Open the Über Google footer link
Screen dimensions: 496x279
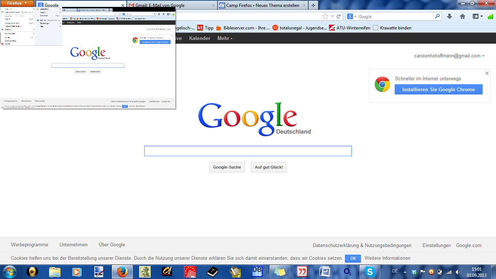[112, 245]
